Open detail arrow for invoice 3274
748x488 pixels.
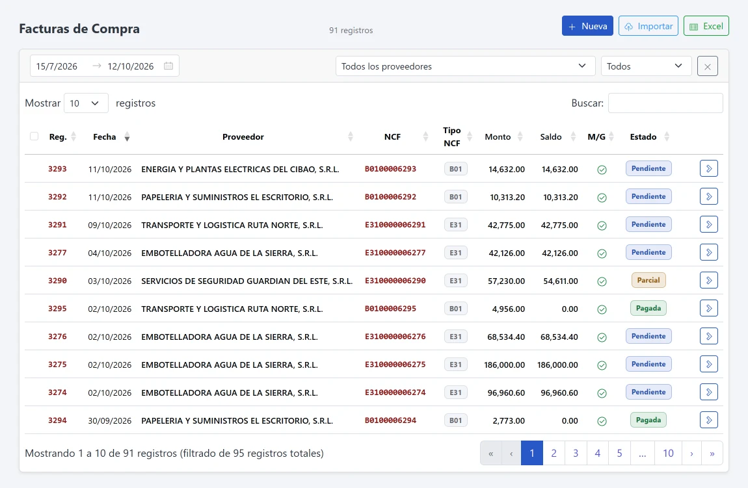pos(709,392)
